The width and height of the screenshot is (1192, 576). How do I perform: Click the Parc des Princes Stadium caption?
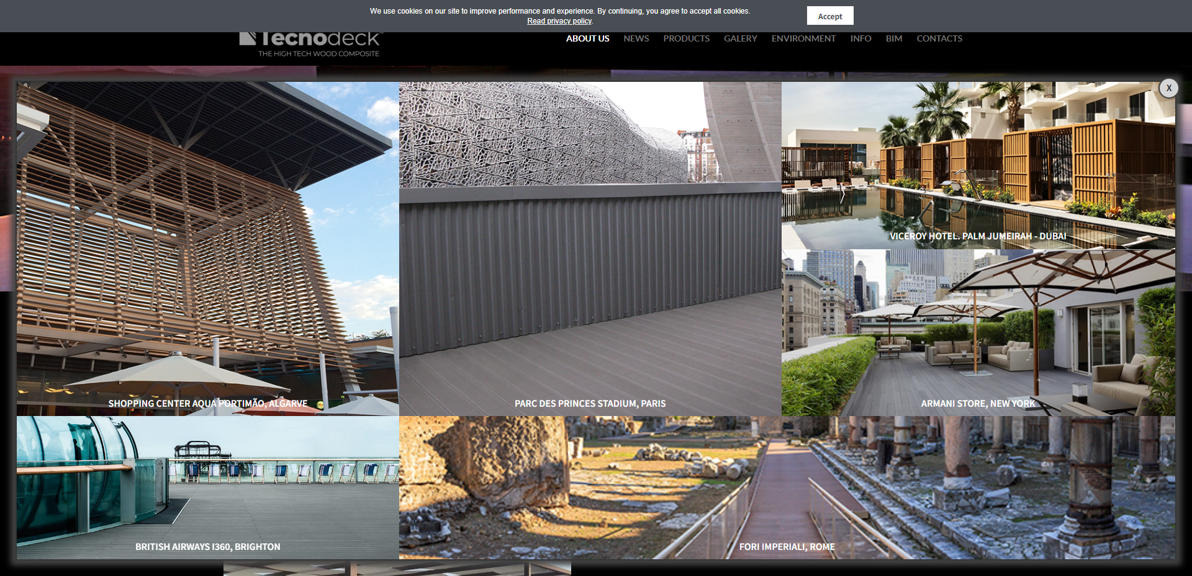(590, 404)
